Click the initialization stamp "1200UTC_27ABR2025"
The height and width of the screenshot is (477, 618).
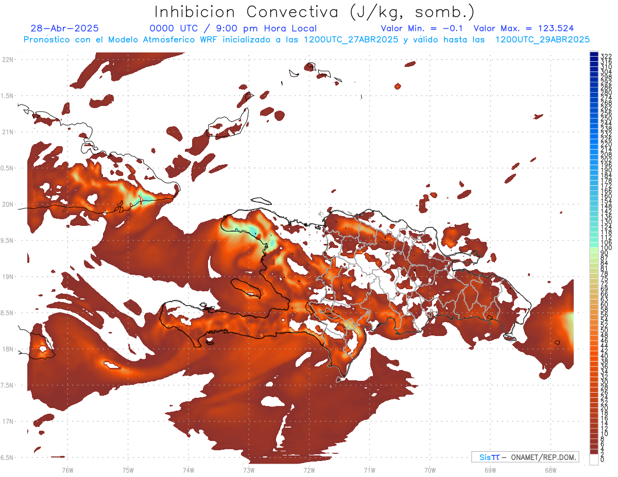[x=351, y=40]
